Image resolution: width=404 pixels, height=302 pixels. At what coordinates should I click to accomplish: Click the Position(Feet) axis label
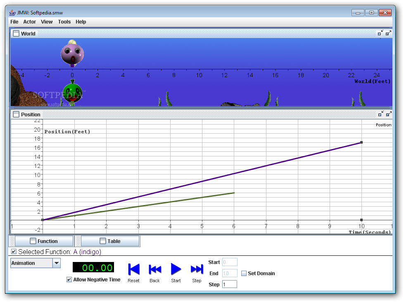(67, 132)
